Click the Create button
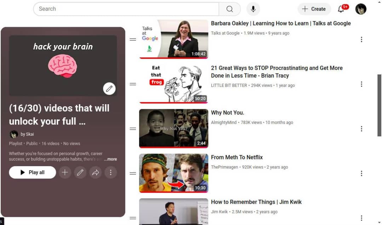This screenshot has height=225, width=382. (314, 9)
